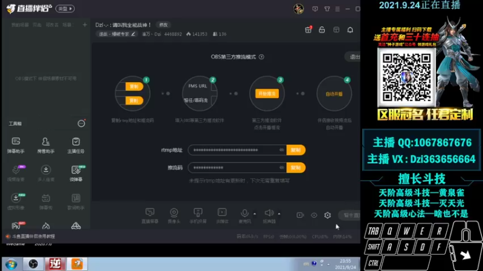Viewport: 483px width, 271px height.
Task: Toggle the preview eye icon in bottom toolbar
Action: [x=314, y=215]
